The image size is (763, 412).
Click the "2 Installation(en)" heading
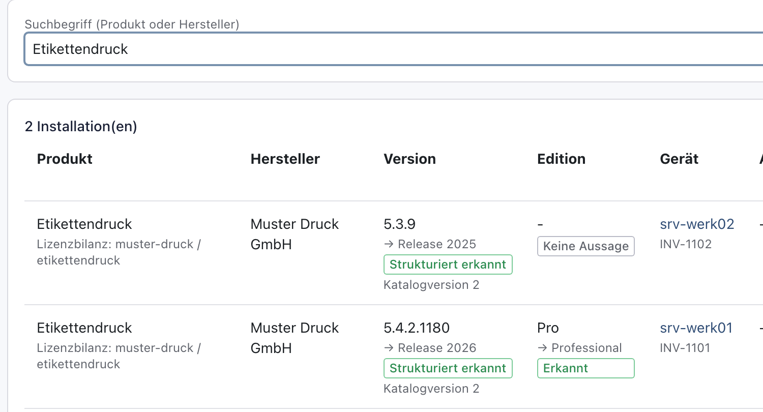(x=81, y=126)
